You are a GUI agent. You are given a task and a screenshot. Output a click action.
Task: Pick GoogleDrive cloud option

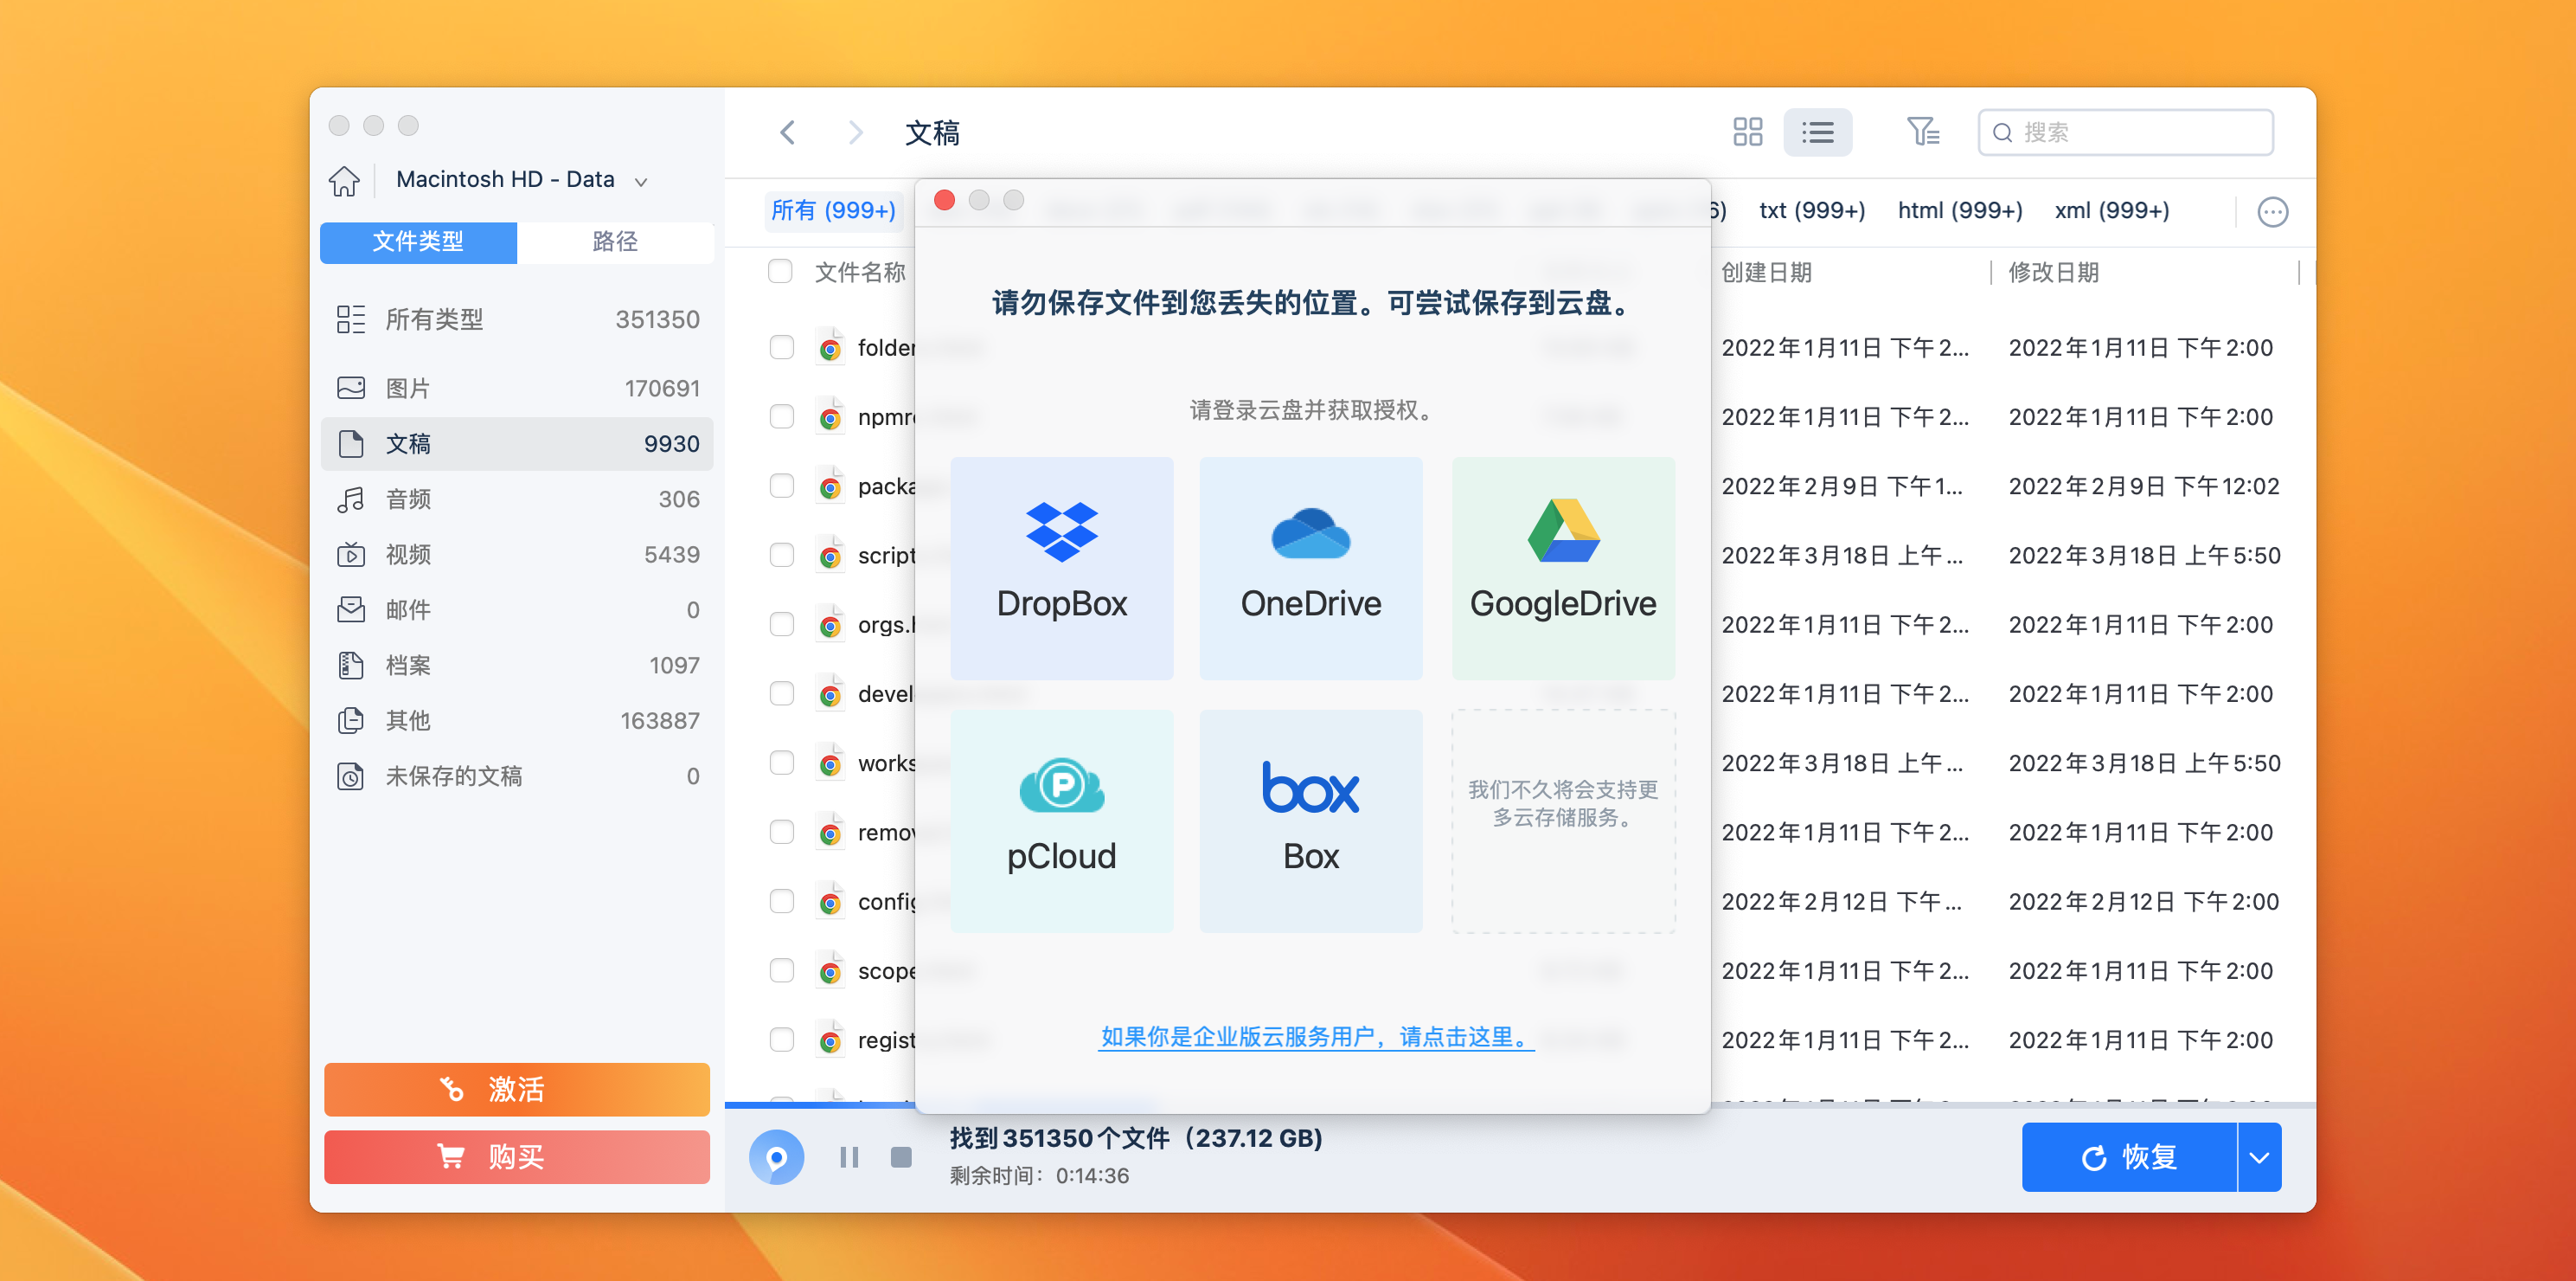point(1562,568)
